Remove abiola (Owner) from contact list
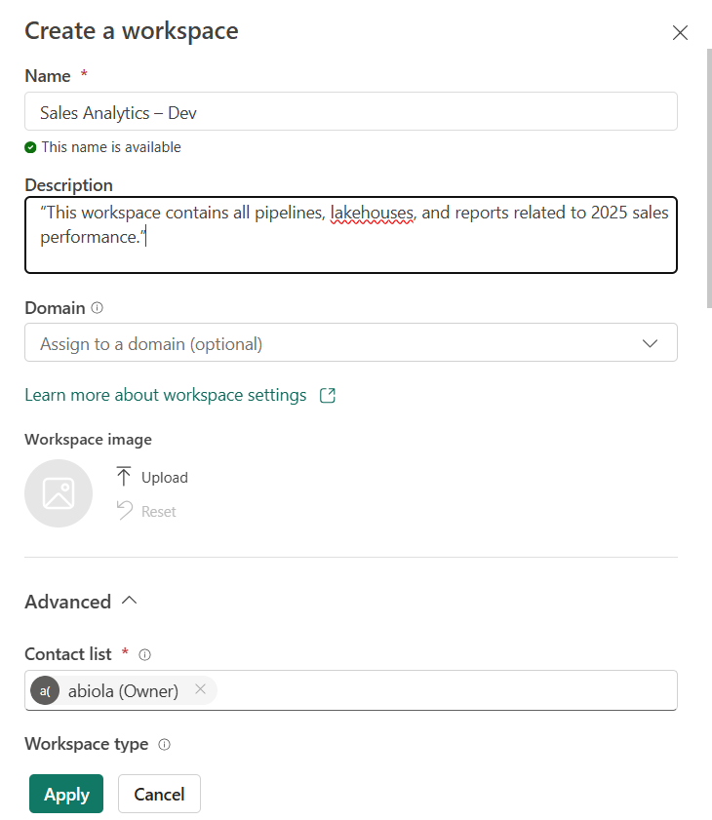The image size is (712, 820). 200,690
